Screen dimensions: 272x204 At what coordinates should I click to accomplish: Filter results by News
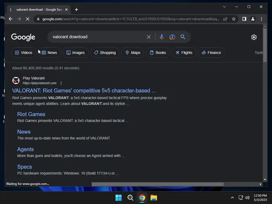tap(49, 53)
